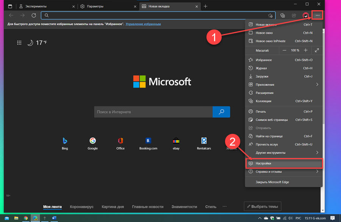Open Word from the taskbar

click(54, 218)
